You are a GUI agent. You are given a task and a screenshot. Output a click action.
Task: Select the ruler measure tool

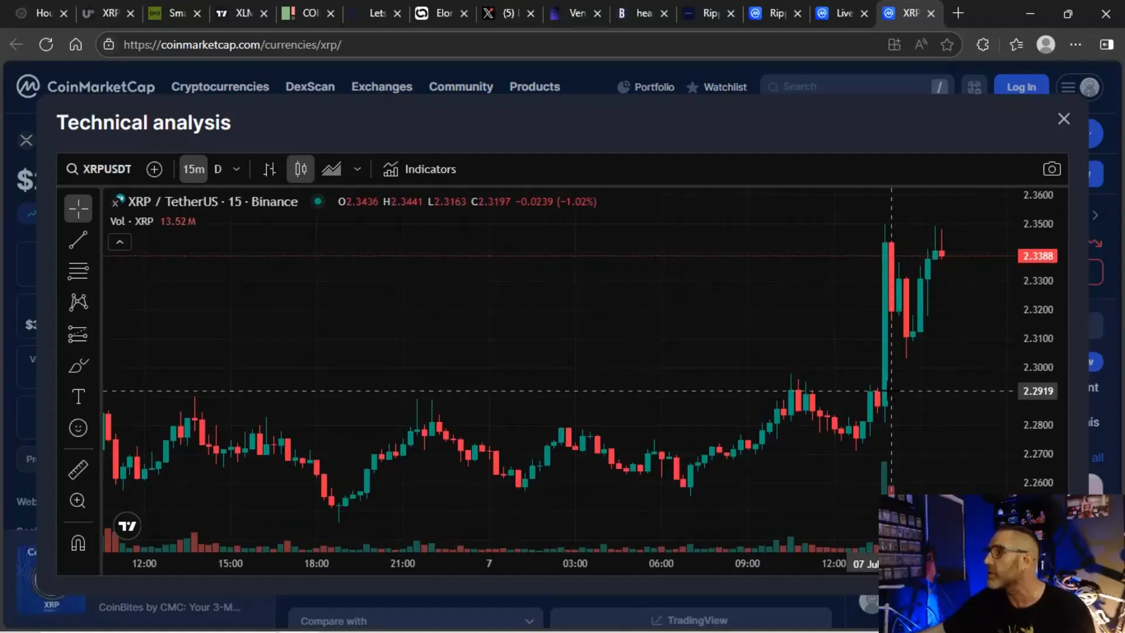(78, 469)
